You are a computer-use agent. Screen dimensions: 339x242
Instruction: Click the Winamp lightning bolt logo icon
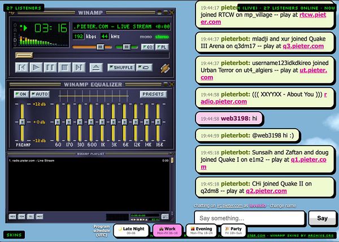tap(165, 68)
